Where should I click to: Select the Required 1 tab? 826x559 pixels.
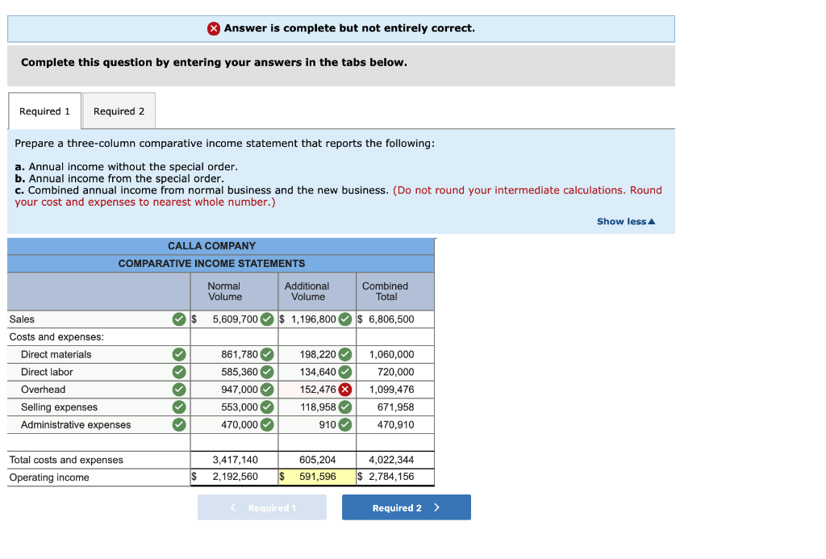tap(44, 111)
